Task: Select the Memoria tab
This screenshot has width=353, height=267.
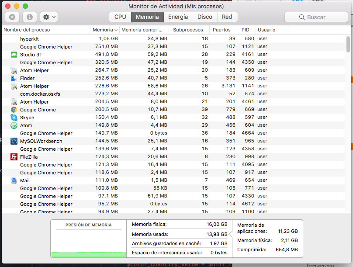Action: 147,17
